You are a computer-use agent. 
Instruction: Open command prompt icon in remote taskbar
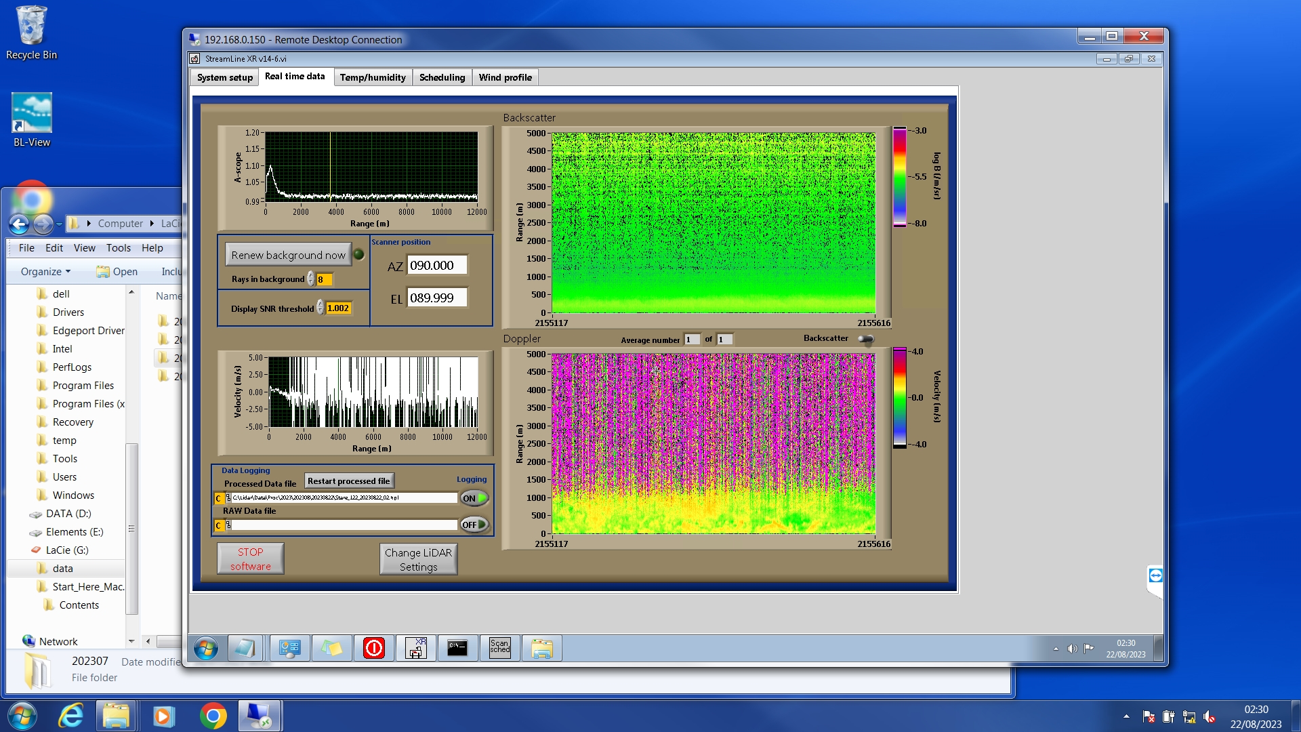point(457,648)
